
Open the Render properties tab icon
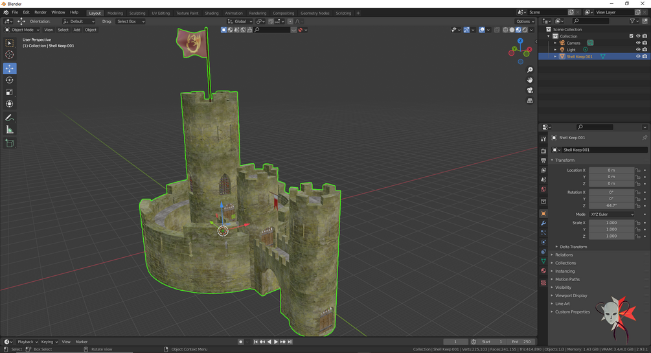543,151
